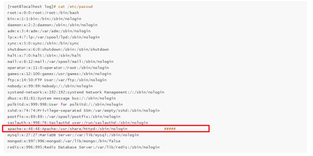Screen dimensions: 313x156
Task: Click the FTP User line
Action: (57, 80)
